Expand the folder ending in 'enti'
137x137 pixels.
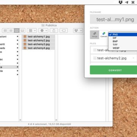click(x=18, y=44)
